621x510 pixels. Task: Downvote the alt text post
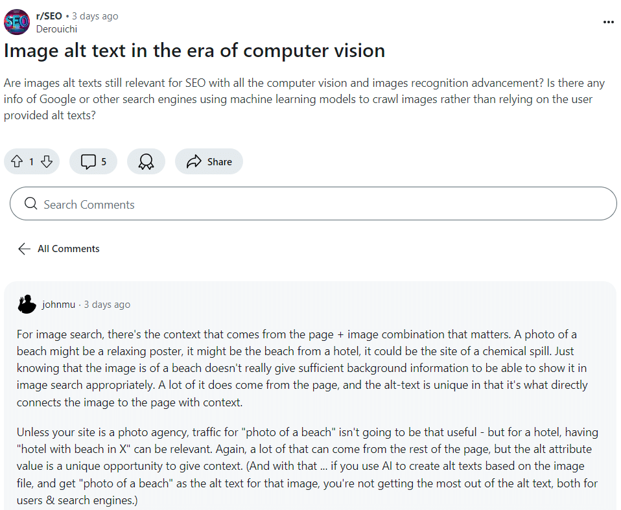point(47,162)
